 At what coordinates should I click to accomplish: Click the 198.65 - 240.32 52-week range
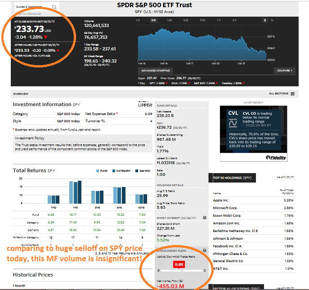point(100,61)
